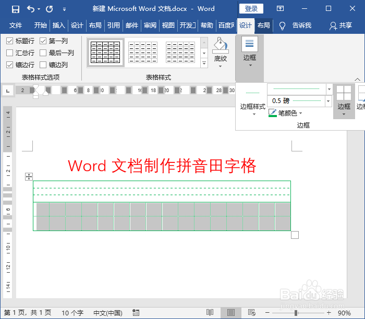The width and height of the screenshot is (365, 319).
Task: Click the lightbulb Tell Me icon
Action: coord(282,25)
